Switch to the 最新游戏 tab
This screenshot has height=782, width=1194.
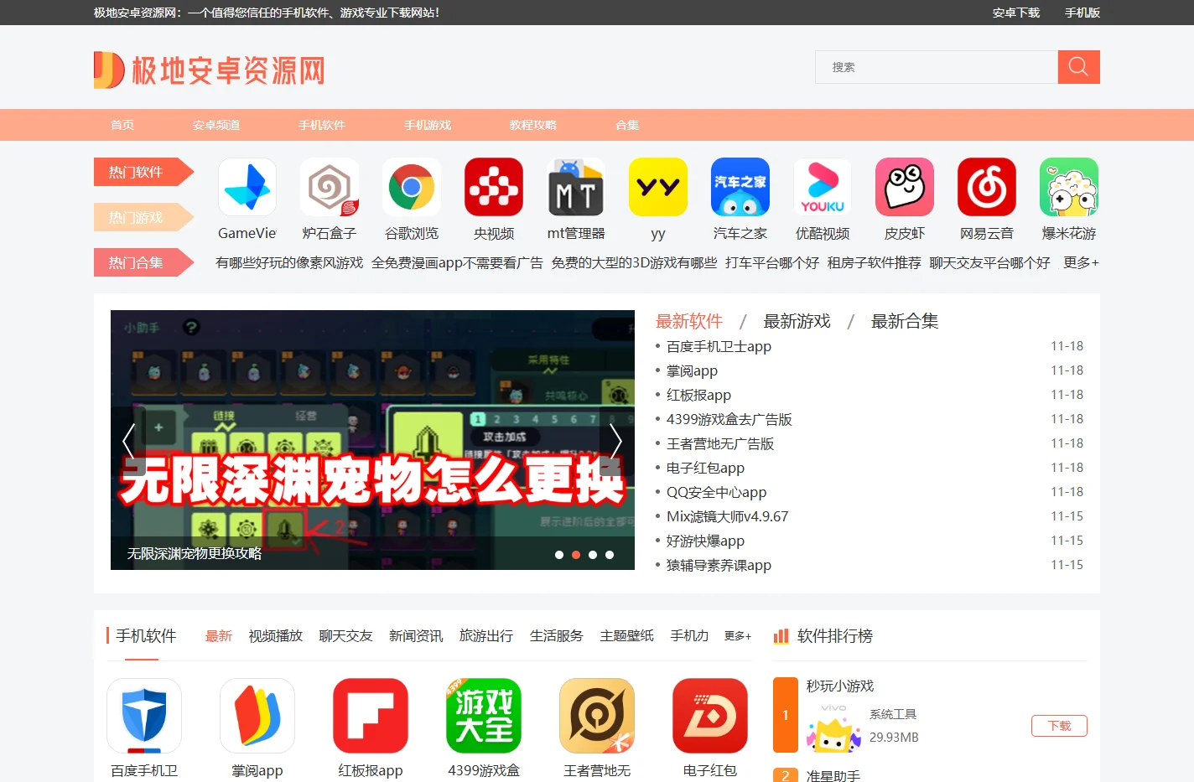tap(797, 321)
